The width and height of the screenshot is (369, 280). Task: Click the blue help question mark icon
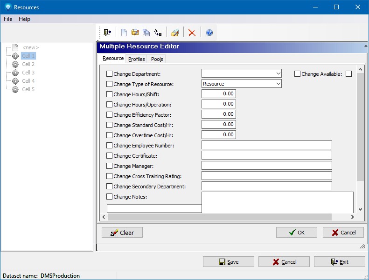(209, 33)
